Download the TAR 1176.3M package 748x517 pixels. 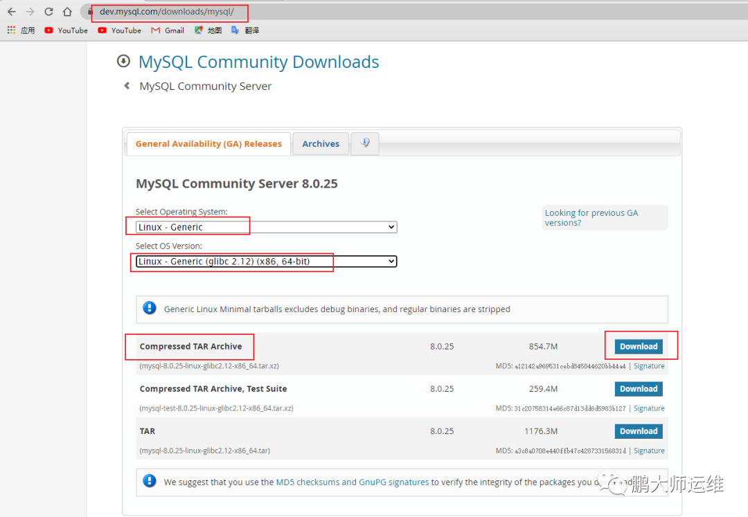coord(639,431)
